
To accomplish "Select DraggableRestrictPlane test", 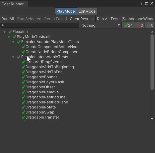I will [x=75, y=102].
